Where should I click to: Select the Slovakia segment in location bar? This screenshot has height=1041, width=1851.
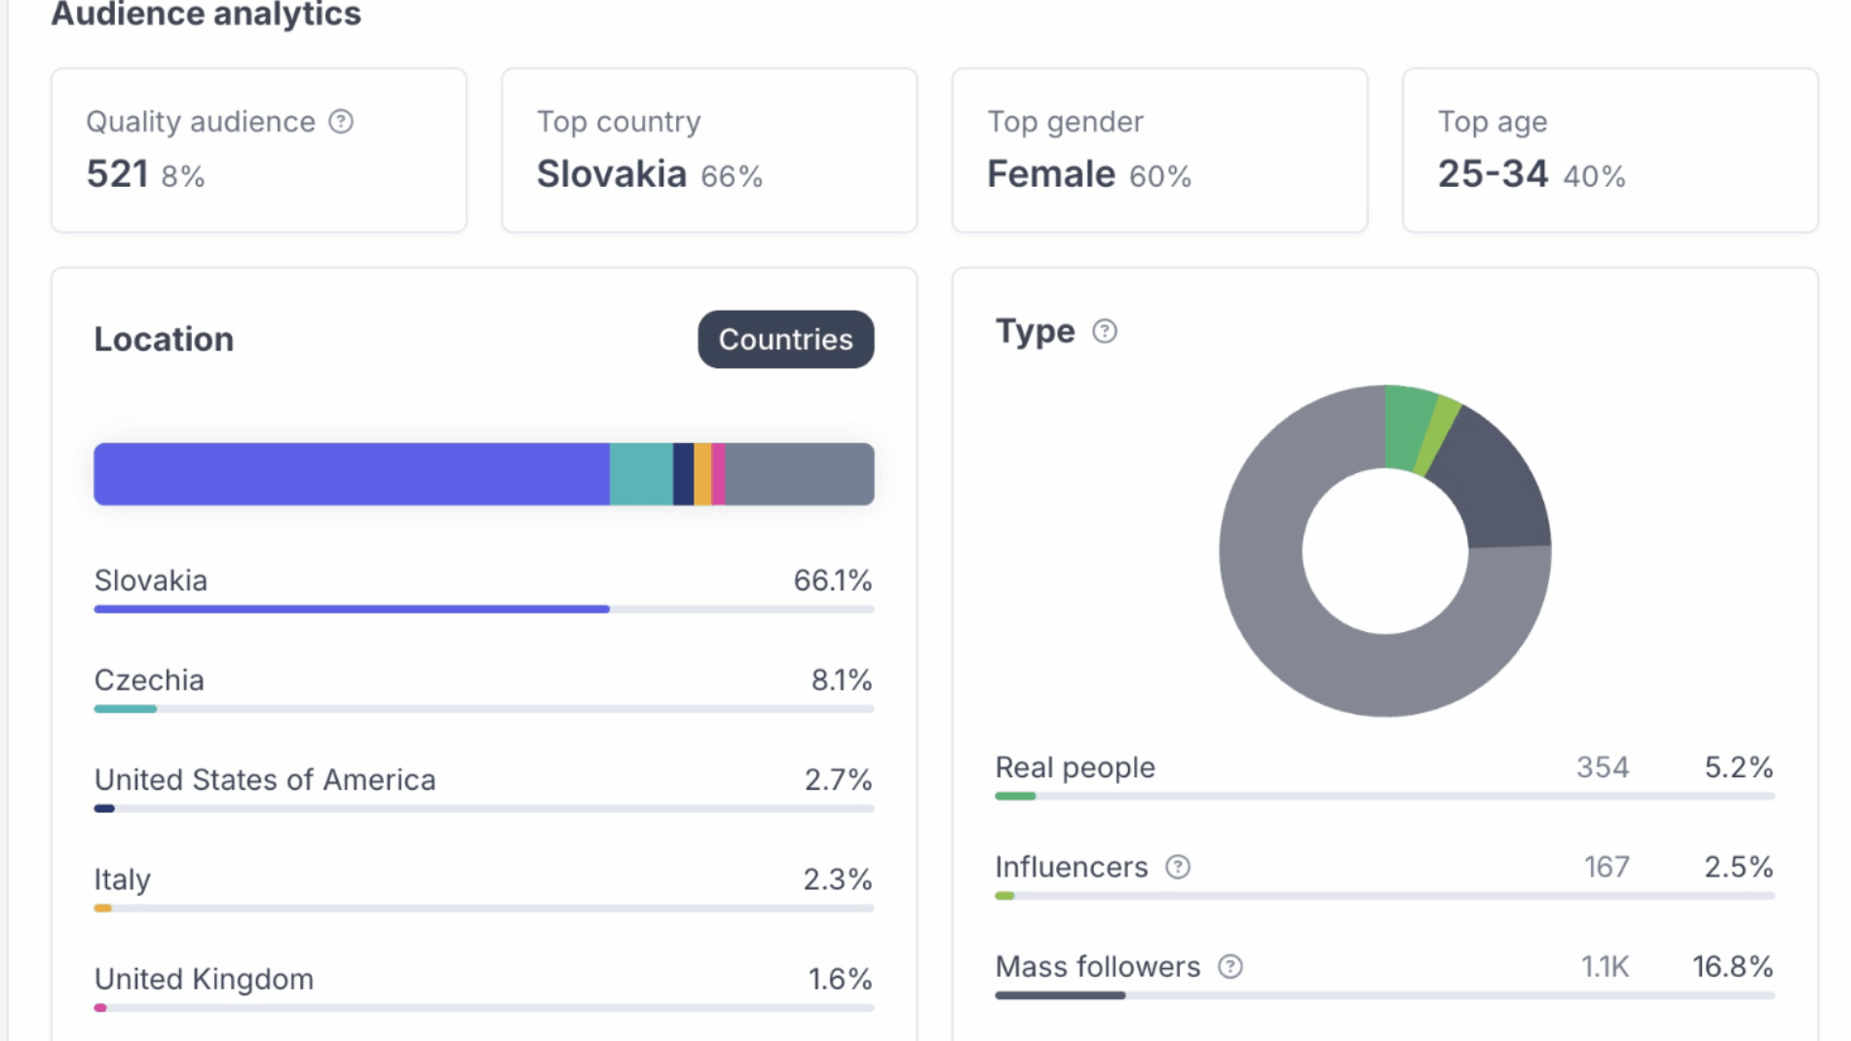(x=351, y=474)
